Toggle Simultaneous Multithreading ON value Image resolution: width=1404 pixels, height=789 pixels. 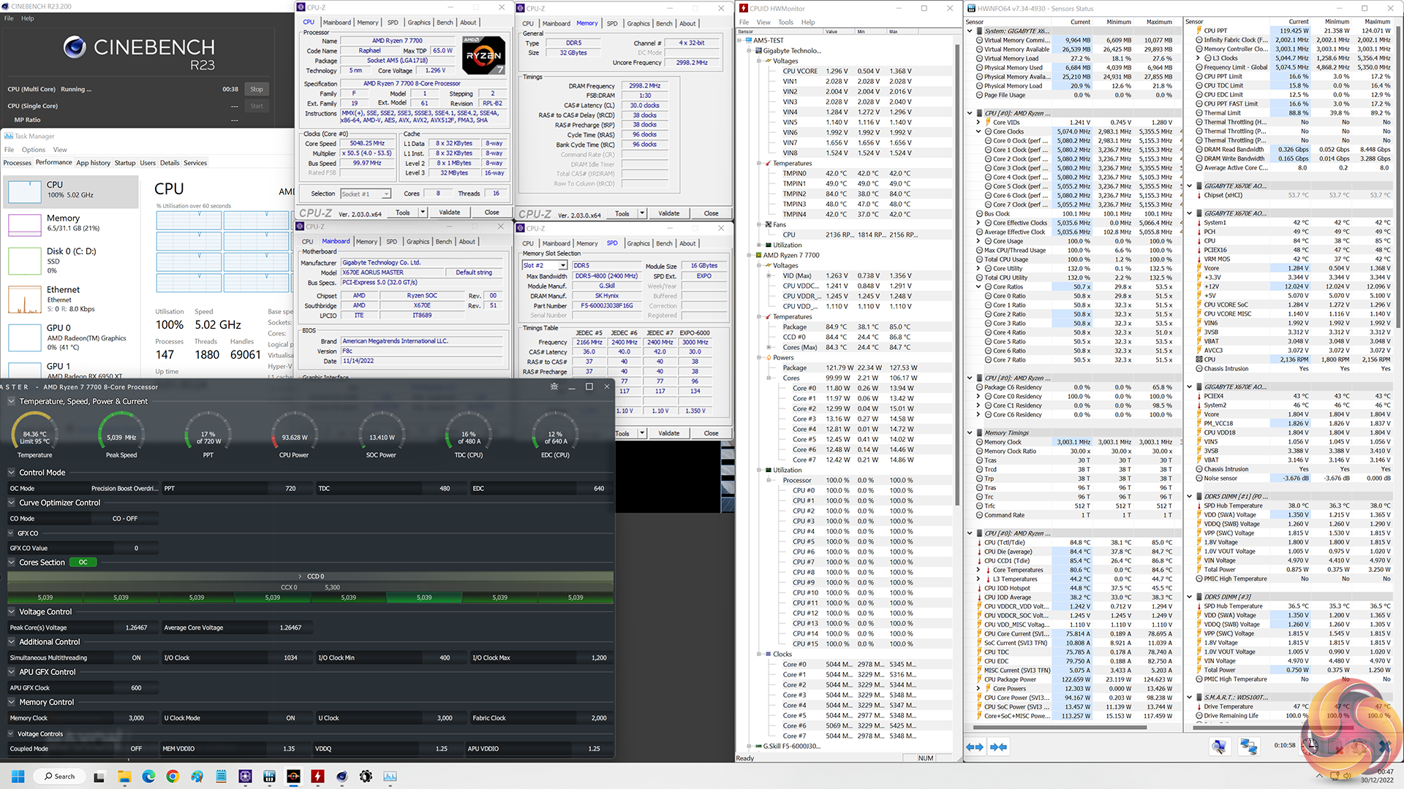(136, 657)
